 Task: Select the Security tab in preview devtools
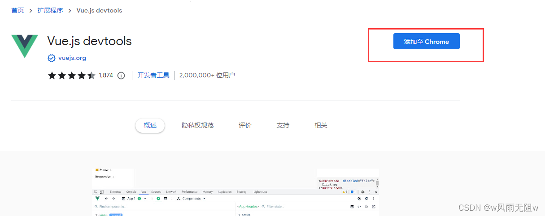click(241, 192)
